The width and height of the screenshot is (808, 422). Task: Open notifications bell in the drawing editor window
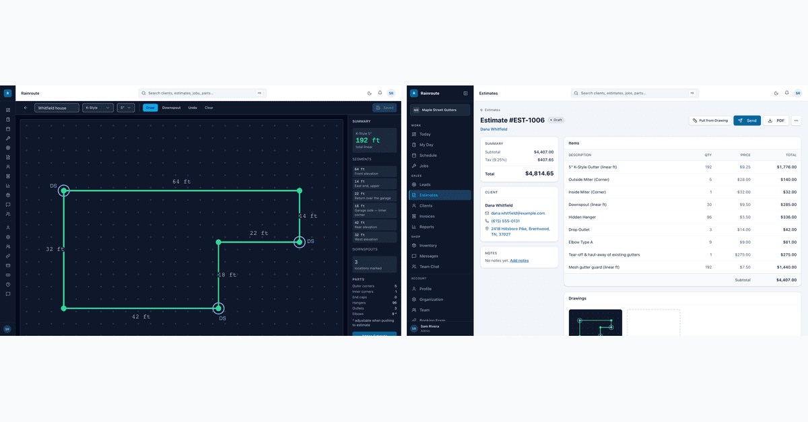click(x=380, y=93)
